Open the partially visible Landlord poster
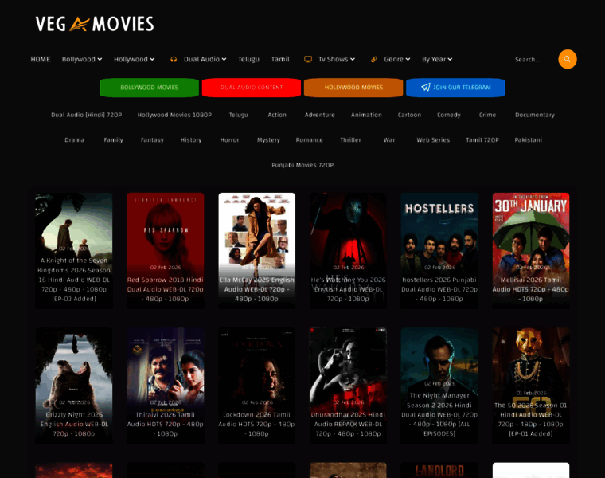605x478 pixels. click(x=439, y=470)
